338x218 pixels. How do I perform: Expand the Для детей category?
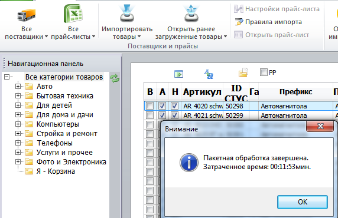[18, 105]
